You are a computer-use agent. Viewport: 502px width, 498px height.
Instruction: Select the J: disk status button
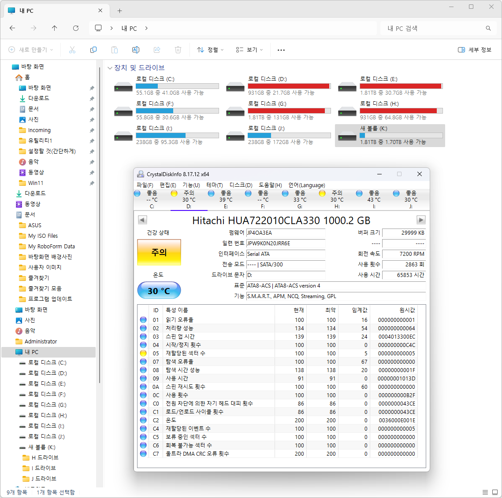pyautogui.click(x=411, y=199)
